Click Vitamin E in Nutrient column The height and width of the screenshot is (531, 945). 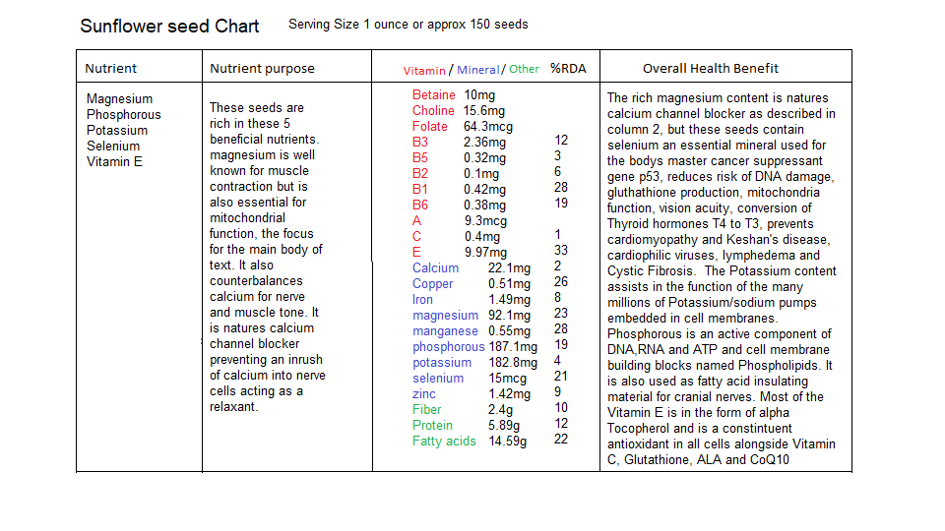tap(114, 161)
